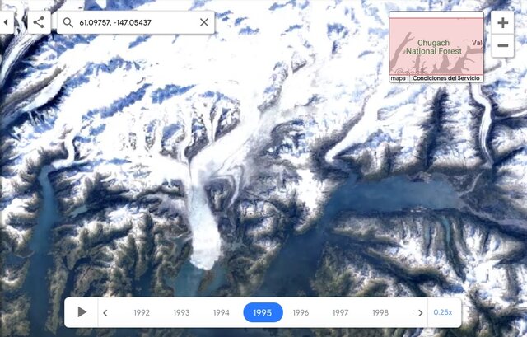Screen dimensions: 527x337
Task: Show later years with right chevron
Action: click(421, 313)
